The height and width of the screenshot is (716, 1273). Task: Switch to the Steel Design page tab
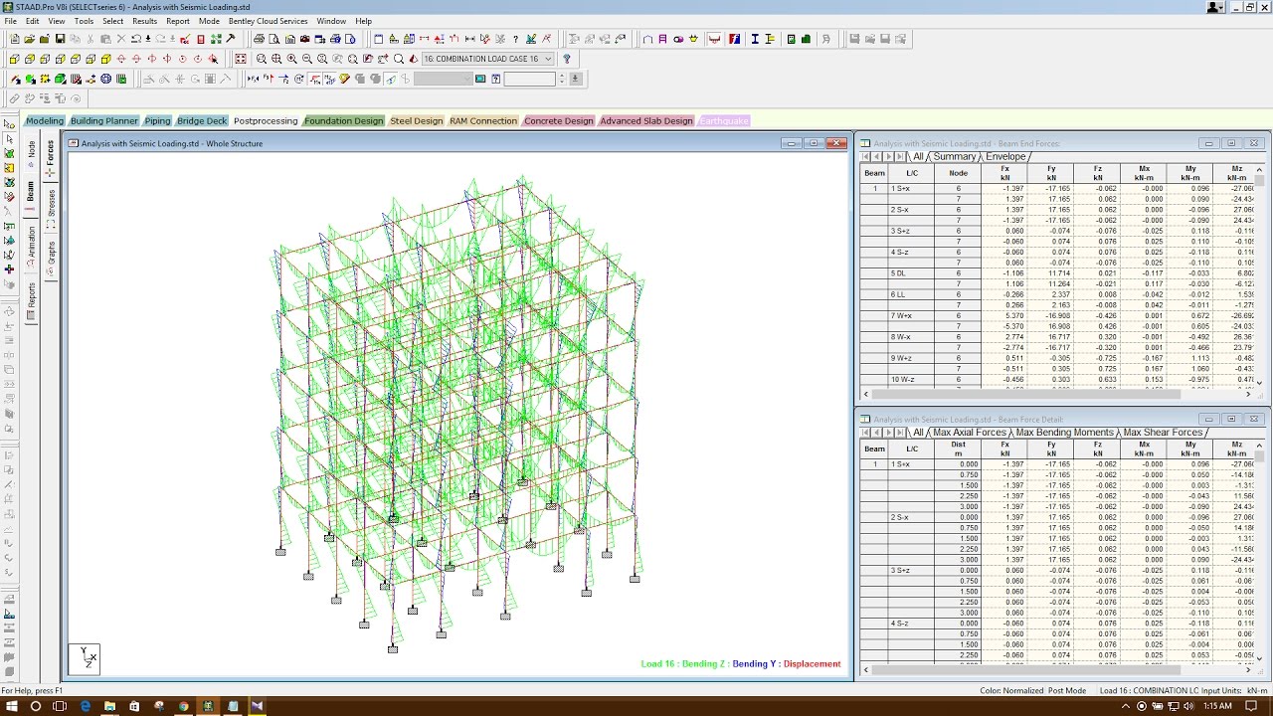pos(416,120)
